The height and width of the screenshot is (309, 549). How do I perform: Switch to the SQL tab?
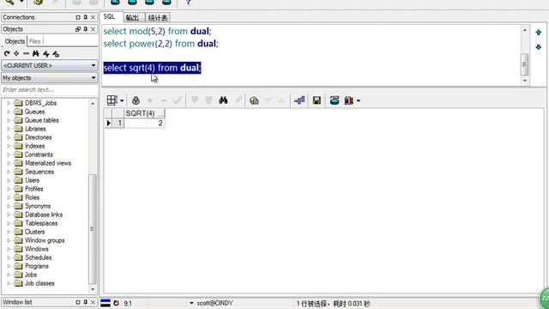pos(112,17)
